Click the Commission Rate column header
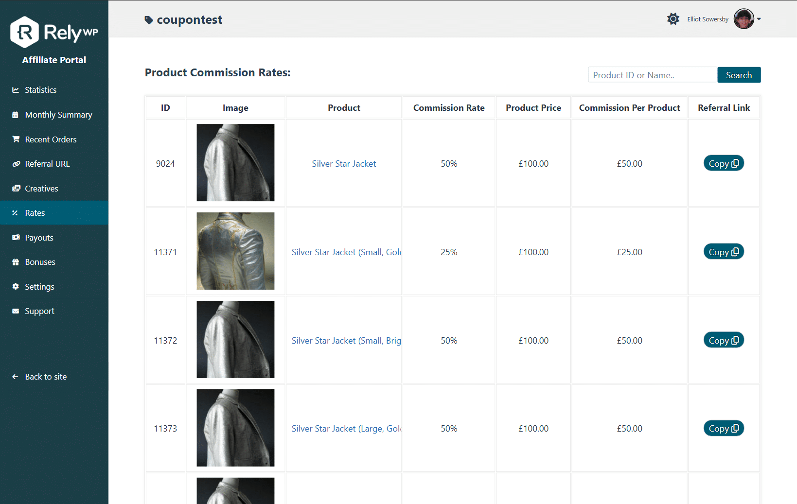Screen dimensions: 797x504 tap(449, 108)
